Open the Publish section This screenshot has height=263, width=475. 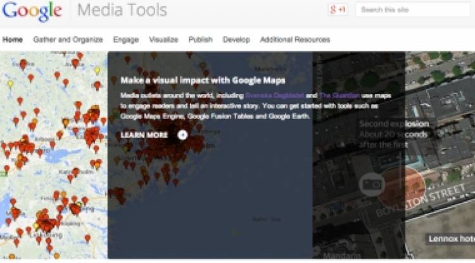click(200, 39)
